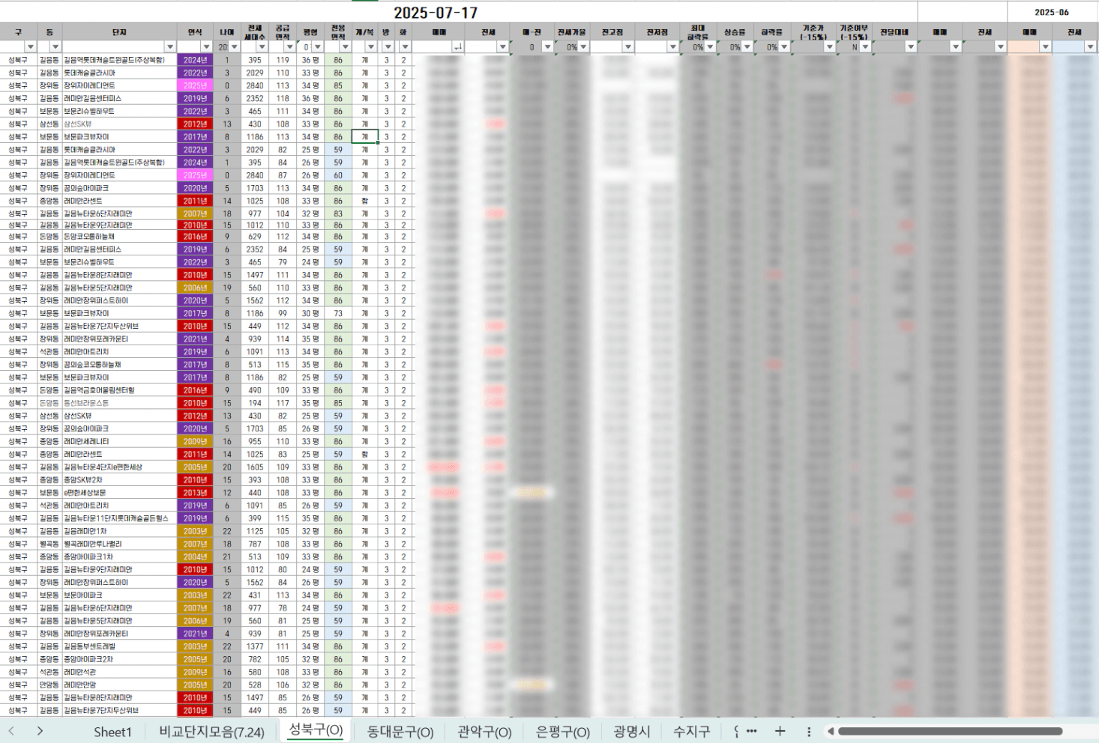Select cell 길음뉴타운4단지e편한세상

click(119, 467)
